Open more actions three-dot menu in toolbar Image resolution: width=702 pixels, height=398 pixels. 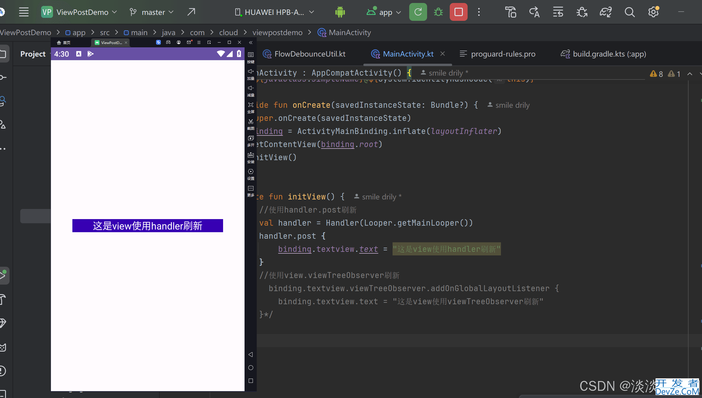click(479, 12)
